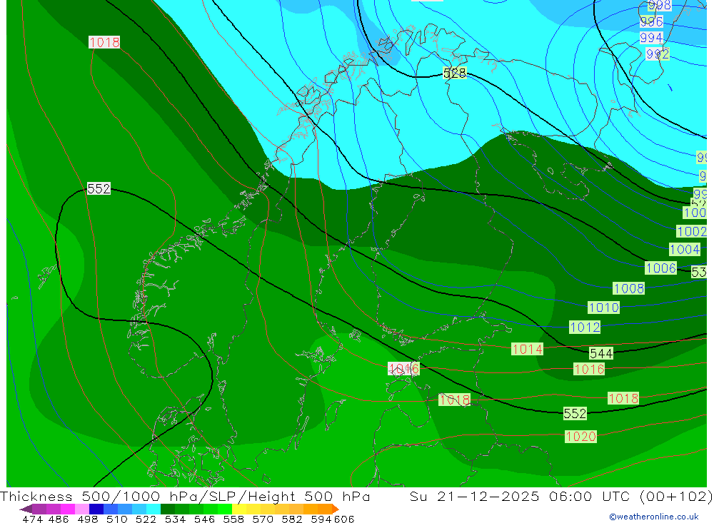
Task: Click the green-background '552' contour label
Action: (x=575, y=413)
